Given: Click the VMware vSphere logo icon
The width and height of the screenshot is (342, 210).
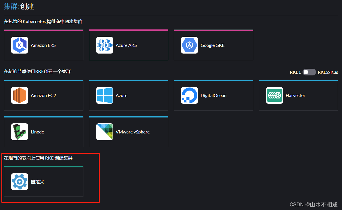Looking at the screenshot, I should (105, 132).
